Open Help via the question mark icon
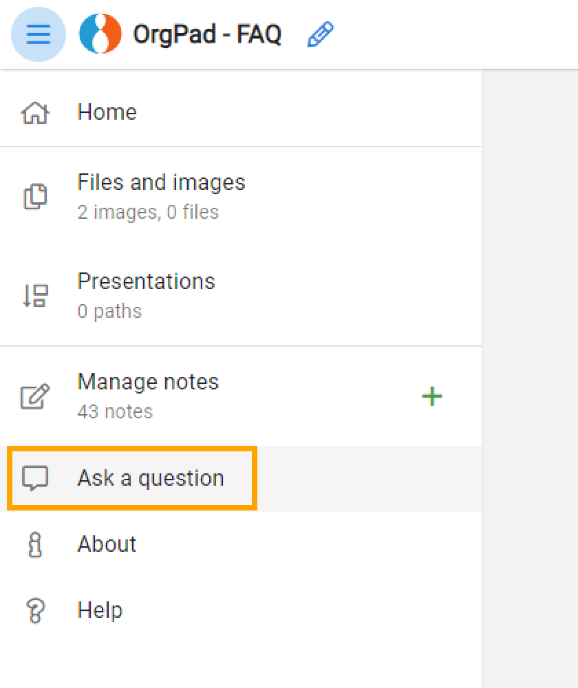The image size is (578, 688). (36, 610)
